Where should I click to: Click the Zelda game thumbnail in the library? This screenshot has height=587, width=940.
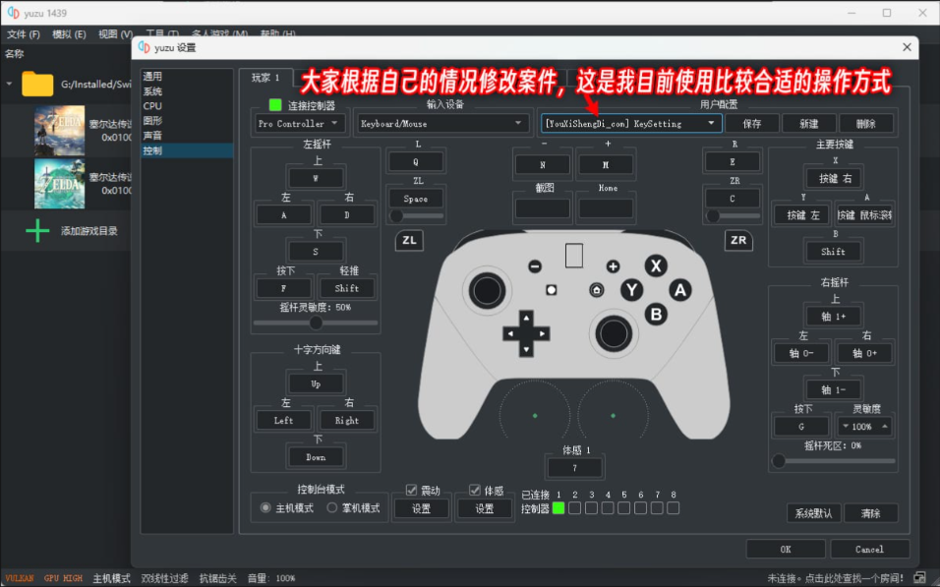click(59, 128)
